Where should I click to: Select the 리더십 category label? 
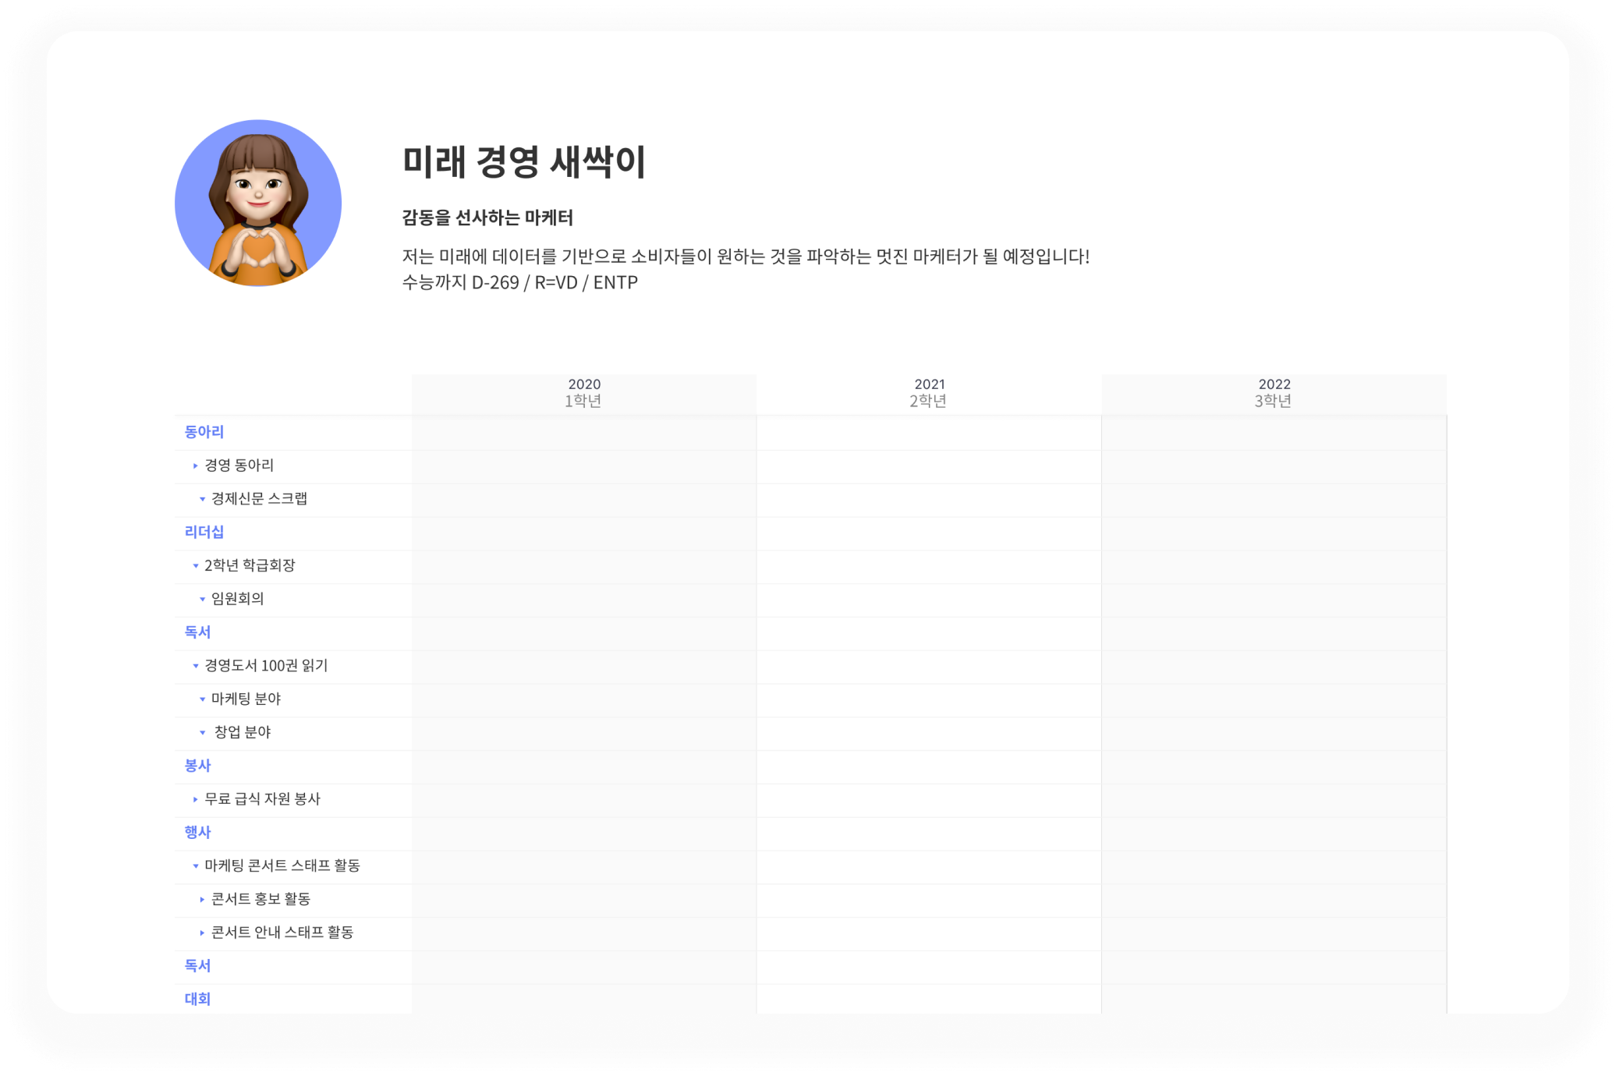tap(204, 532)
